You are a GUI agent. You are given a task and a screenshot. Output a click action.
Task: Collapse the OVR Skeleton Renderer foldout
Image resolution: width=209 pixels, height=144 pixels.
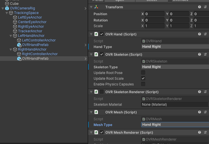[91, 92]
